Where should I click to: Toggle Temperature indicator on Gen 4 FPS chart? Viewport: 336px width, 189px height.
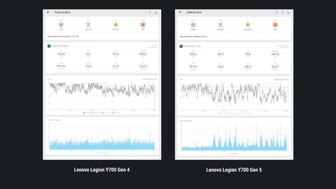point(156,79)
